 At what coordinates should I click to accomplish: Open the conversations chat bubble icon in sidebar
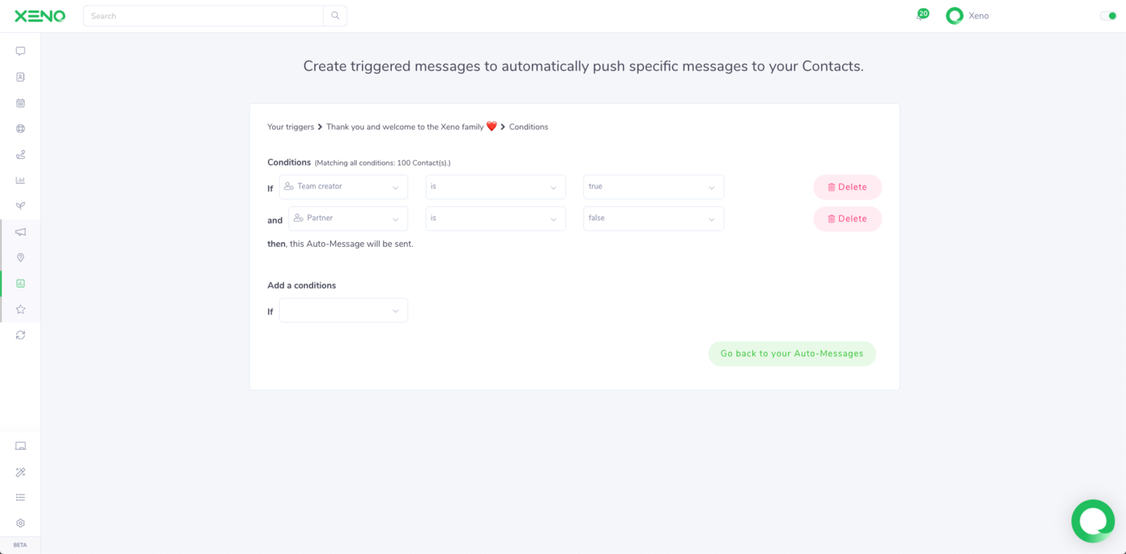(20, 52)
